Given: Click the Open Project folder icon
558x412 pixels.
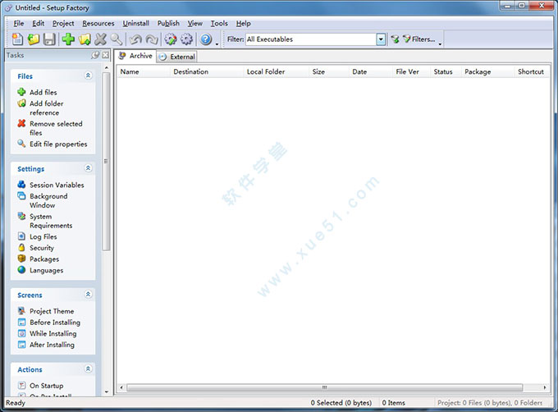Looking at the screenshot, I should tap(34, 39).
